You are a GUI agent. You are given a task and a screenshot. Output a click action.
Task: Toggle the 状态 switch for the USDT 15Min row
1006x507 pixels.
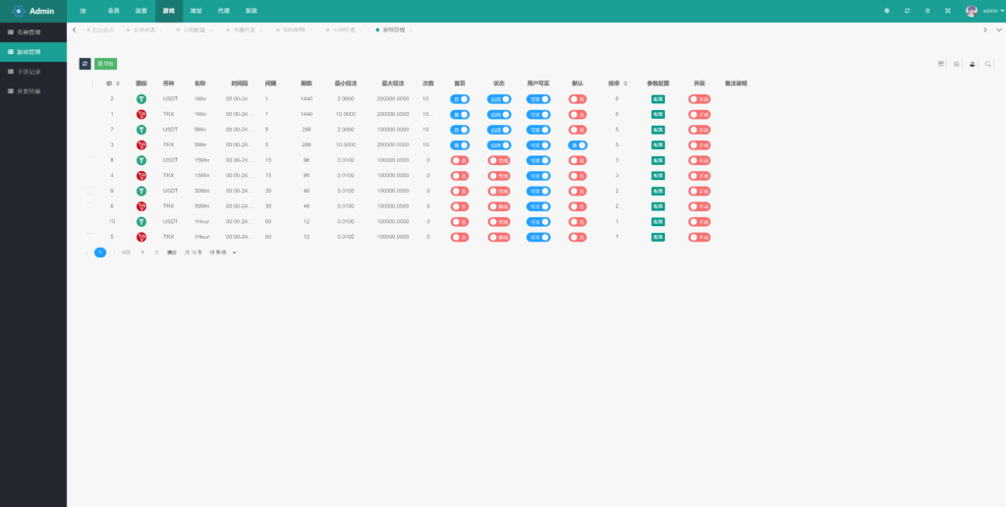point(500,160)
